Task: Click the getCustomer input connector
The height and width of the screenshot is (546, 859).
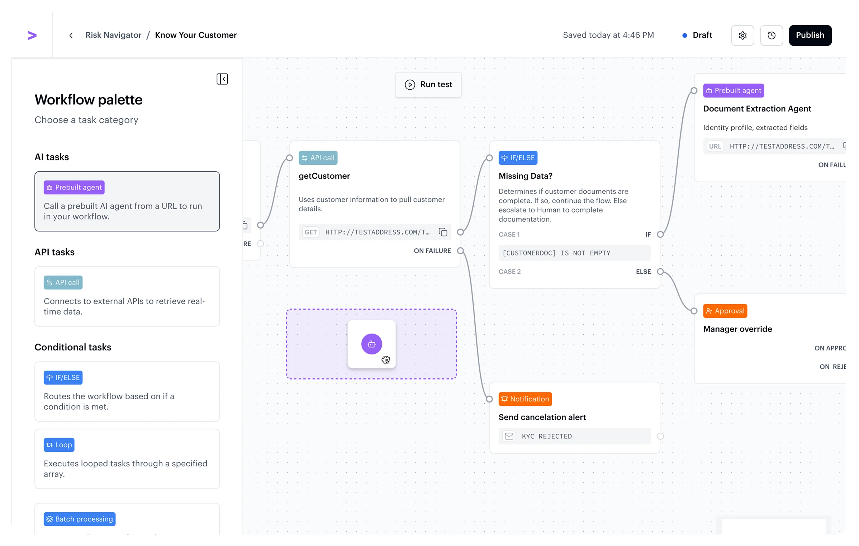Action: pyautogui.click(x=289, y=158)
